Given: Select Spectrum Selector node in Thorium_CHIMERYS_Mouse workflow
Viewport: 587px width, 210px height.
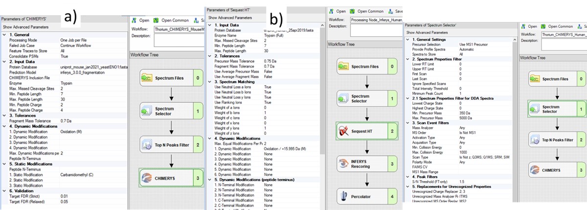Looking at the screenshot, I should pyautogui.click(x=170, y=111).
